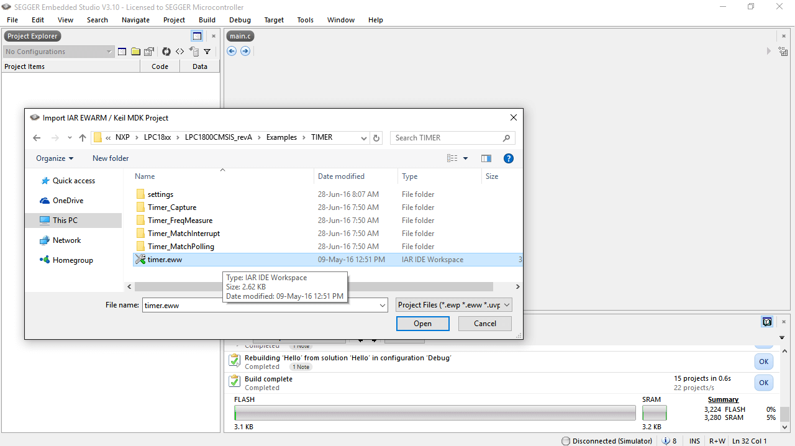Click the synchronize arrows icon in Project Explorer
The height and width of the screenshot is (446, 795).
click(x=166, y=52)
